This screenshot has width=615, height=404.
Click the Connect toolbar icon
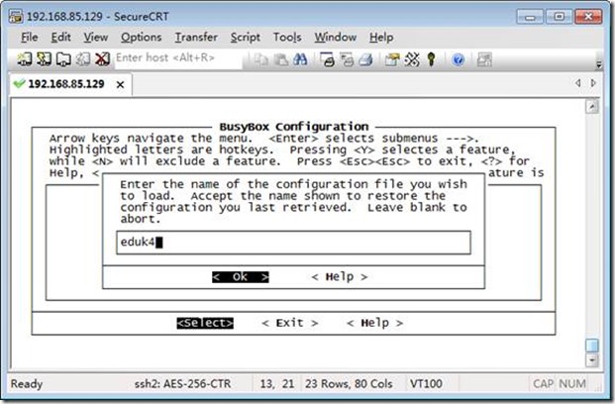25,59
